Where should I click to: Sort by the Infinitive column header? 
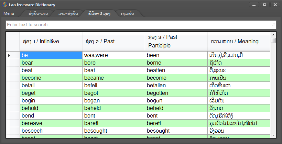click(51, 42)
